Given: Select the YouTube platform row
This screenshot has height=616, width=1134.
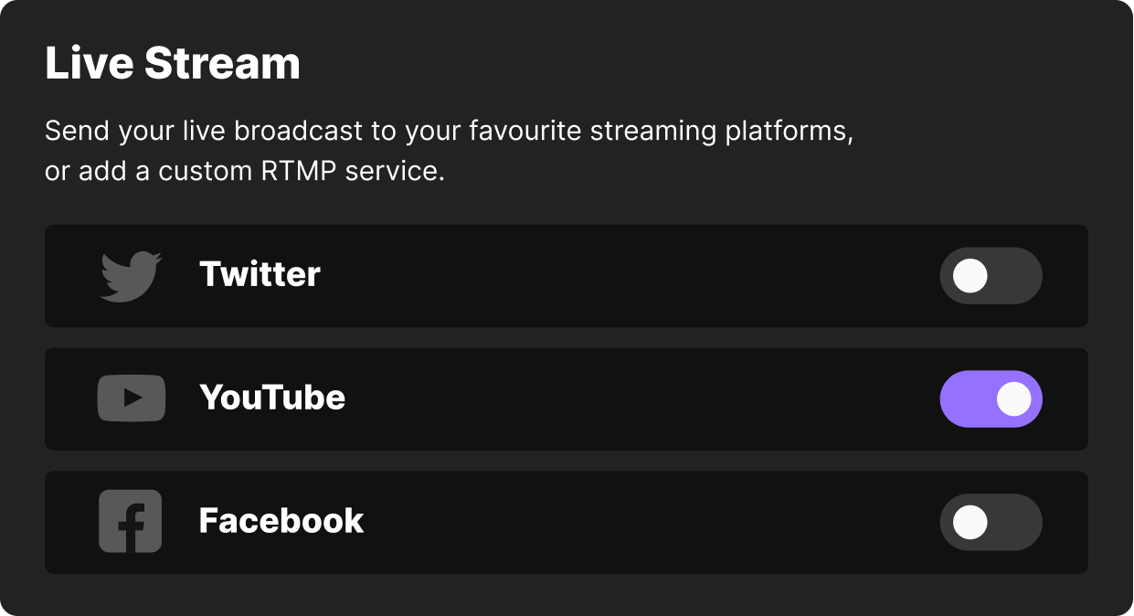Looking at the screenshot, I should (x=567, y=398).
